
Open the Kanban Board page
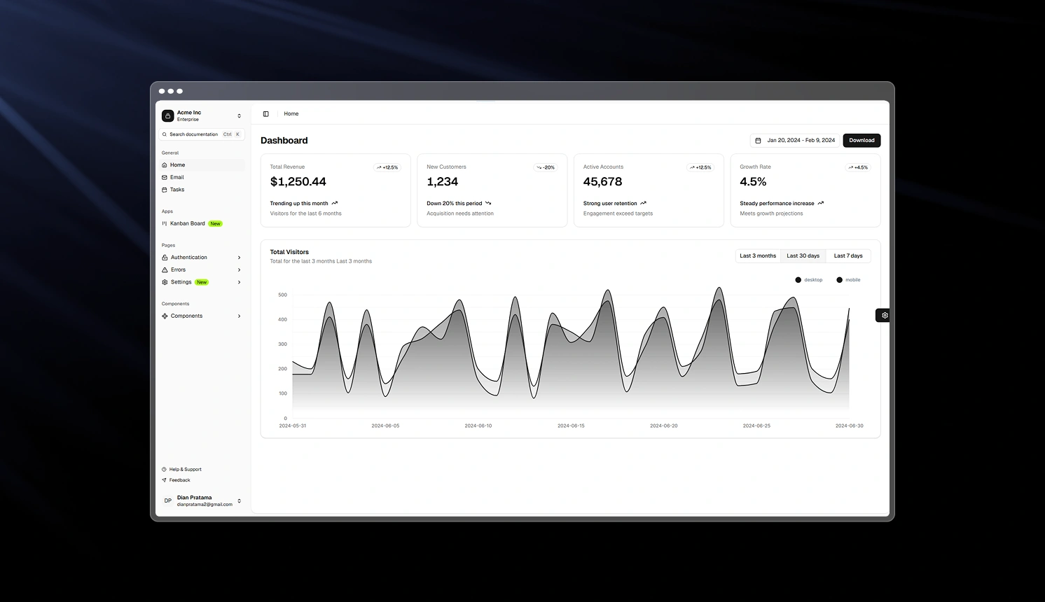point(202,223)
